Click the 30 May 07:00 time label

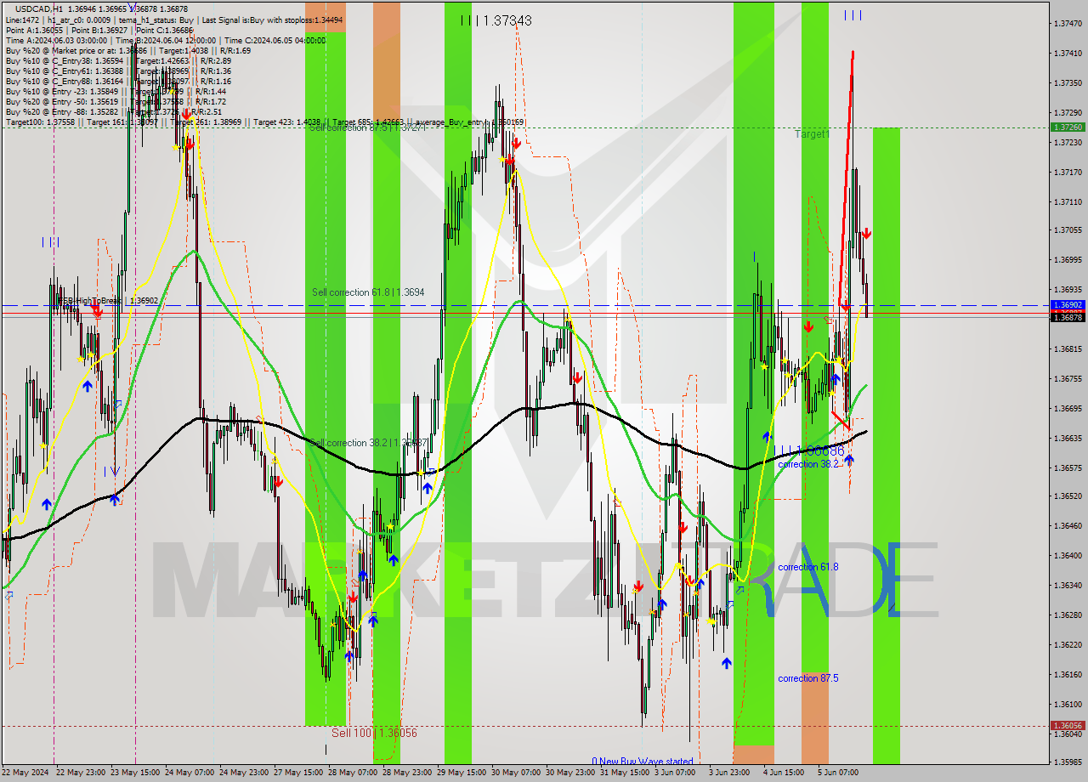click(x=516, y=773)
